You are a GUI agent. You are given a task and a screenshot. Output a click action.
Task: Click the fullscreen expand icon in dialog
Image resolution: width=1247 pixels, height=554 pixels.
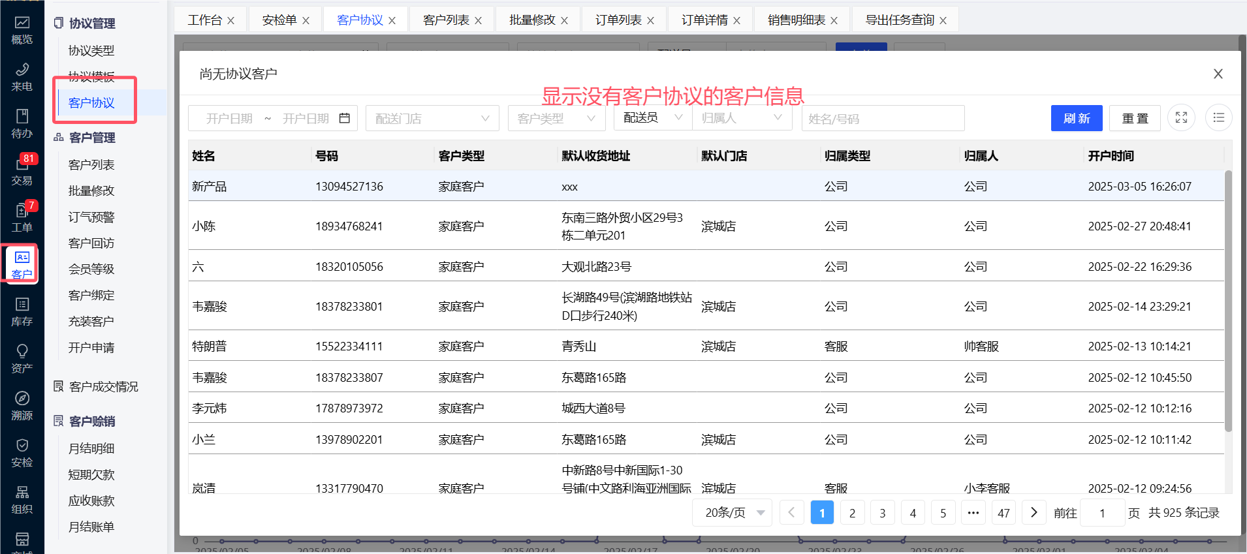click(x=1181, y=118)
